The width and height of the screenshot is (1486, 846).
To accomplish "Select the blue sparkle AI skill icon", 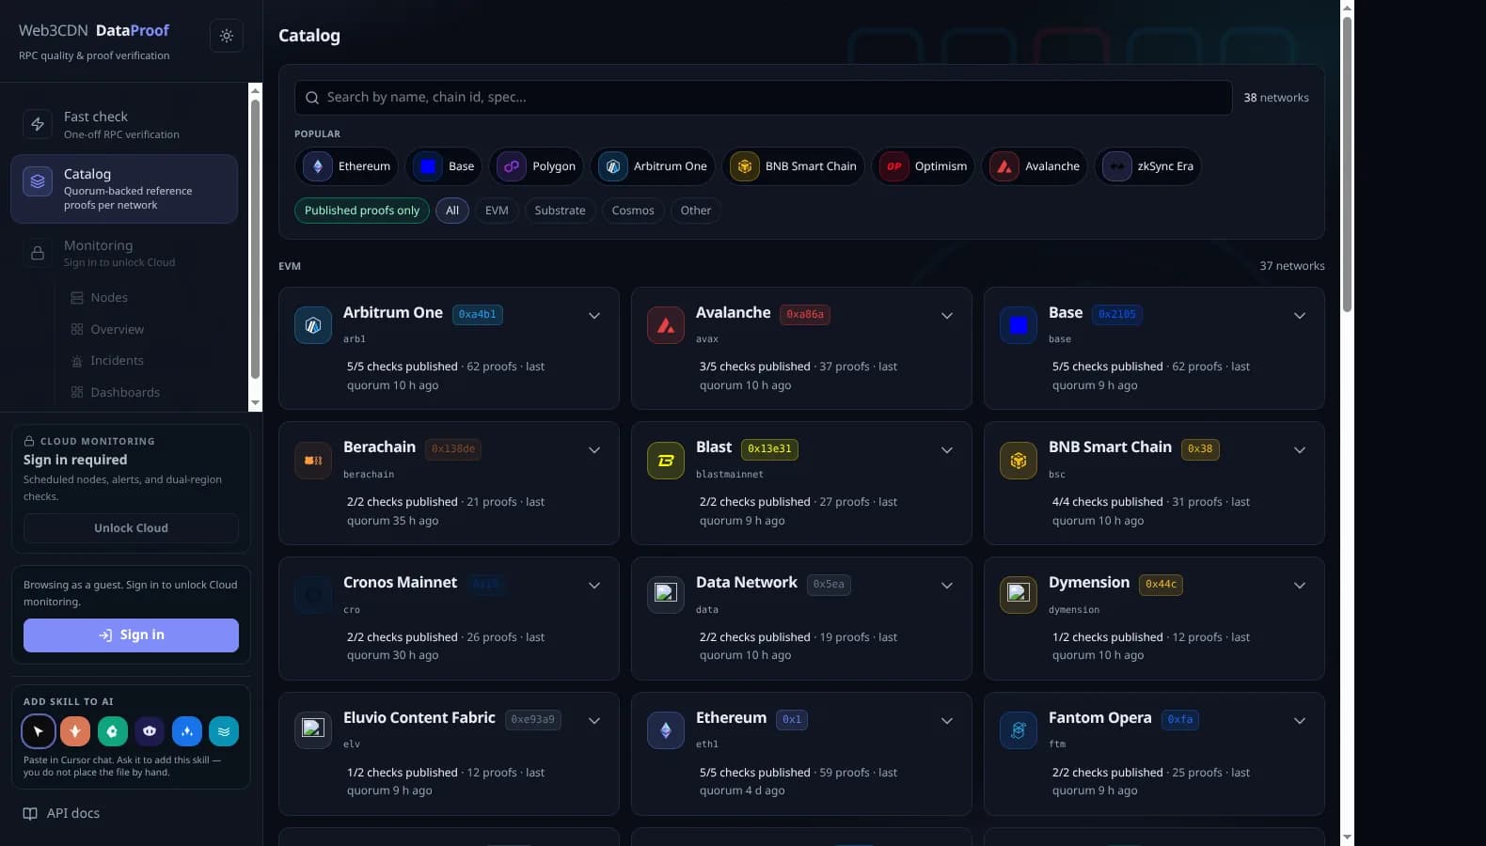I will coord(186,730).
